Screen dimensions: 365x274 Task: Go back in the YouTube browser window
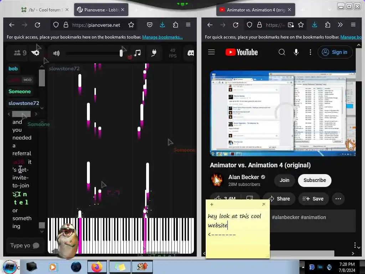[210, 25]
